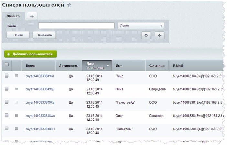The width and height of the screenshot is (227, 145).
Task: Open filter settings with the gear icon
Action: pos(146,35)
